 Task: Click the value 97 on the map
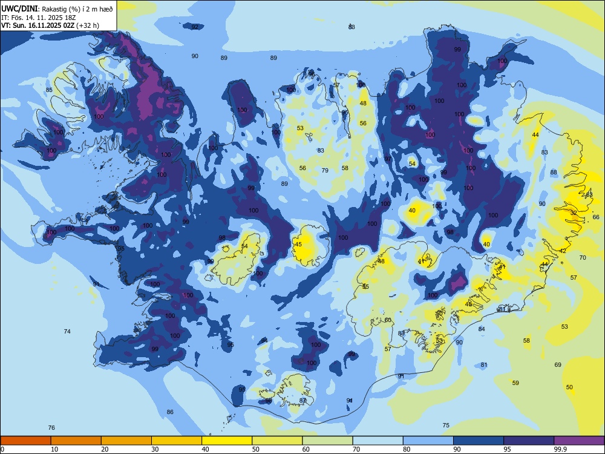(x=388, y=159)
